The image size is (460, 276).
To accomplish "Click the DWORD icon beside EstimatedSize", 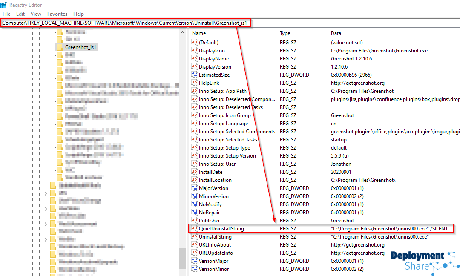I will 195,75.
